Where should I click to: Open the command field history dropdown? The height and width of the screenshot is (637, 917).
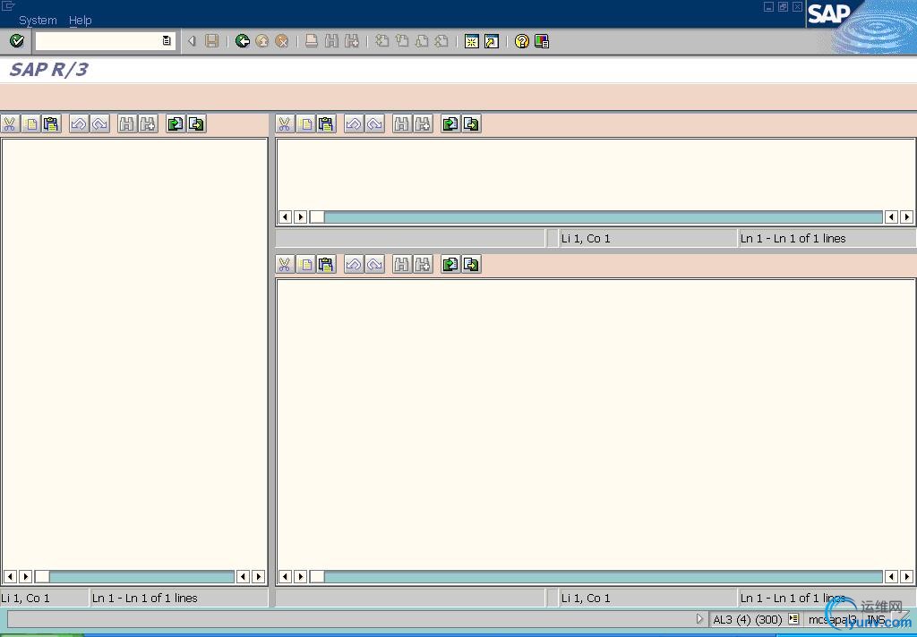(x=167, y=41)
